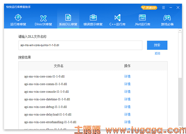Select the 游戏必备 gamepad icon
The image size is (186, 134).
[167, 18]
